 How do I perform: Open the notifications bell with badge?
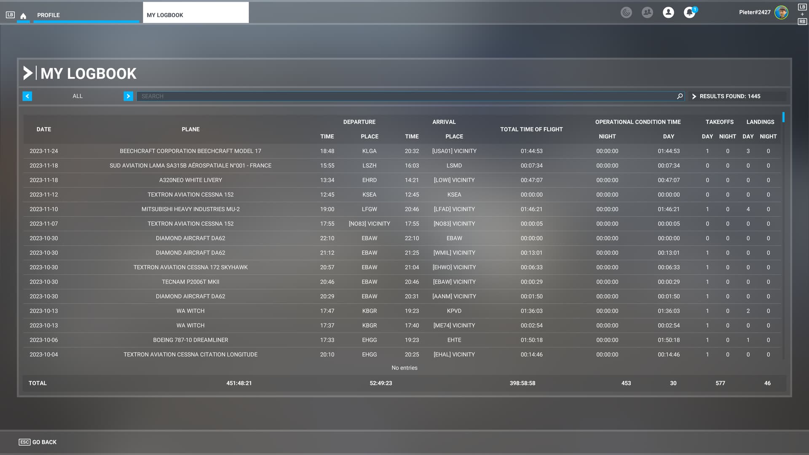[688, 12]
